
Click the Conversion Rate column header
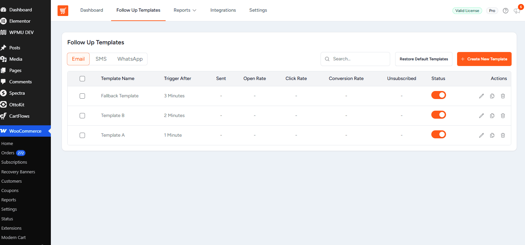tap(346, 79)
